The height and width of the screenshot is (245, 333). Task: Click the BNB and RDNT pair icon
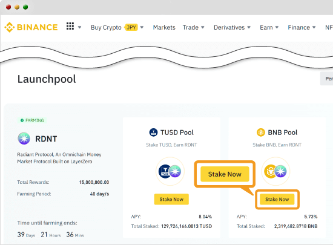coord(275,171)
